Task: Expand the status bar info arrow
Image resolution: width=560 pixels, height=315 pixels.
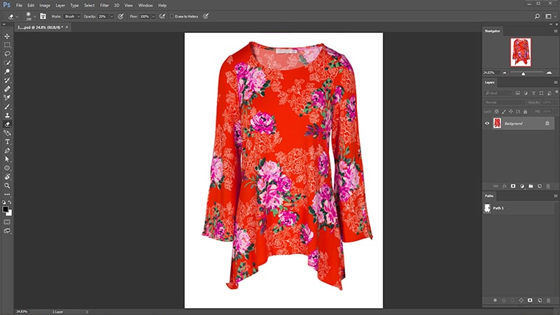Action: 87,311
